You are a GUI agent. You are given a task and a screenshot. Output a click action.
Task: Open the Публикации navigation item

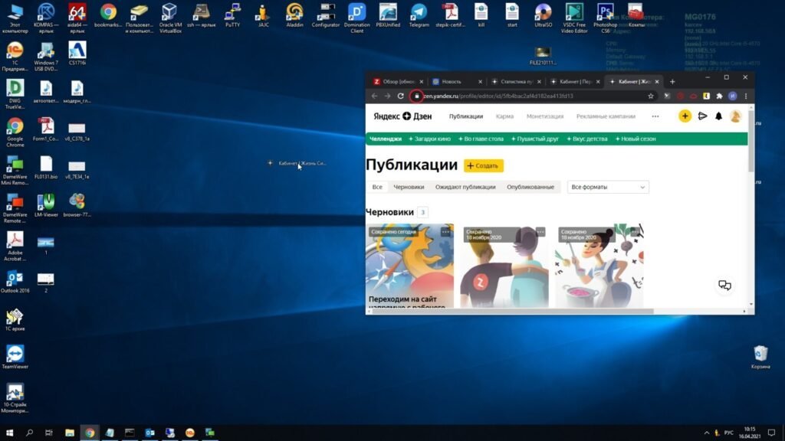[x=465, y=116]
